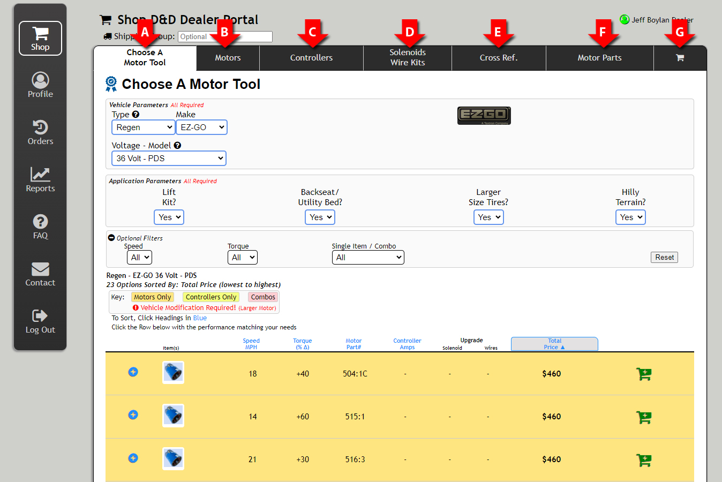Switch to the Controllers tab
Screen dimensions: 722x482
click(x=311, y=58)
